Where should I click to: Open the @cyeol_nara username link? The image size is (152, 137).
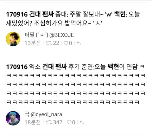click(x=46, y=114)
